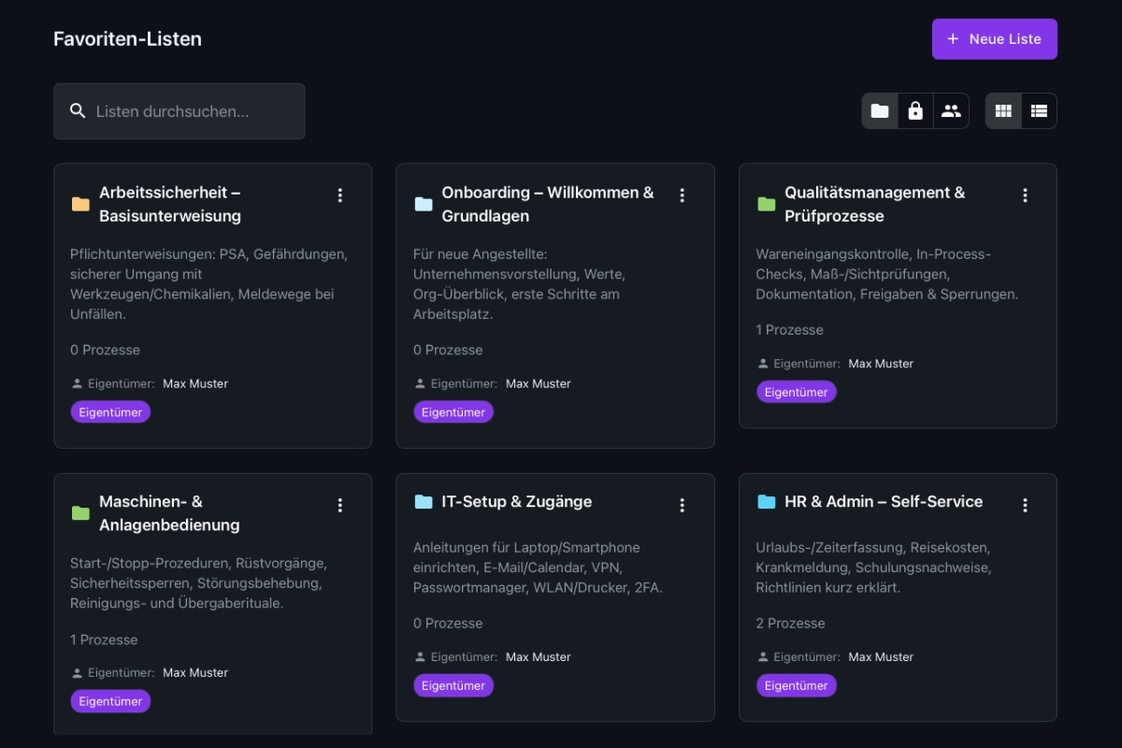Open the Qualitätsmanagement & Prüfprozesse list title
This screenshot has height=748, width=1122.
pyautogui.click(x=874, y=204)
